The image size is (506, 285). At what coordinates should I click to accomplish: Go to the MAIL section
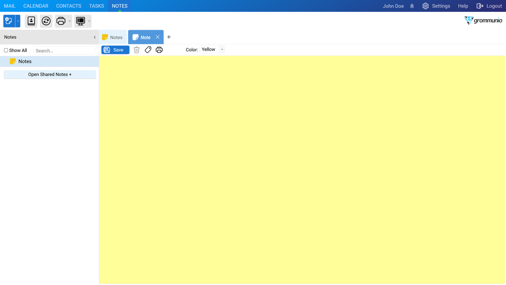pyautogui.click(x=10, y=6)
